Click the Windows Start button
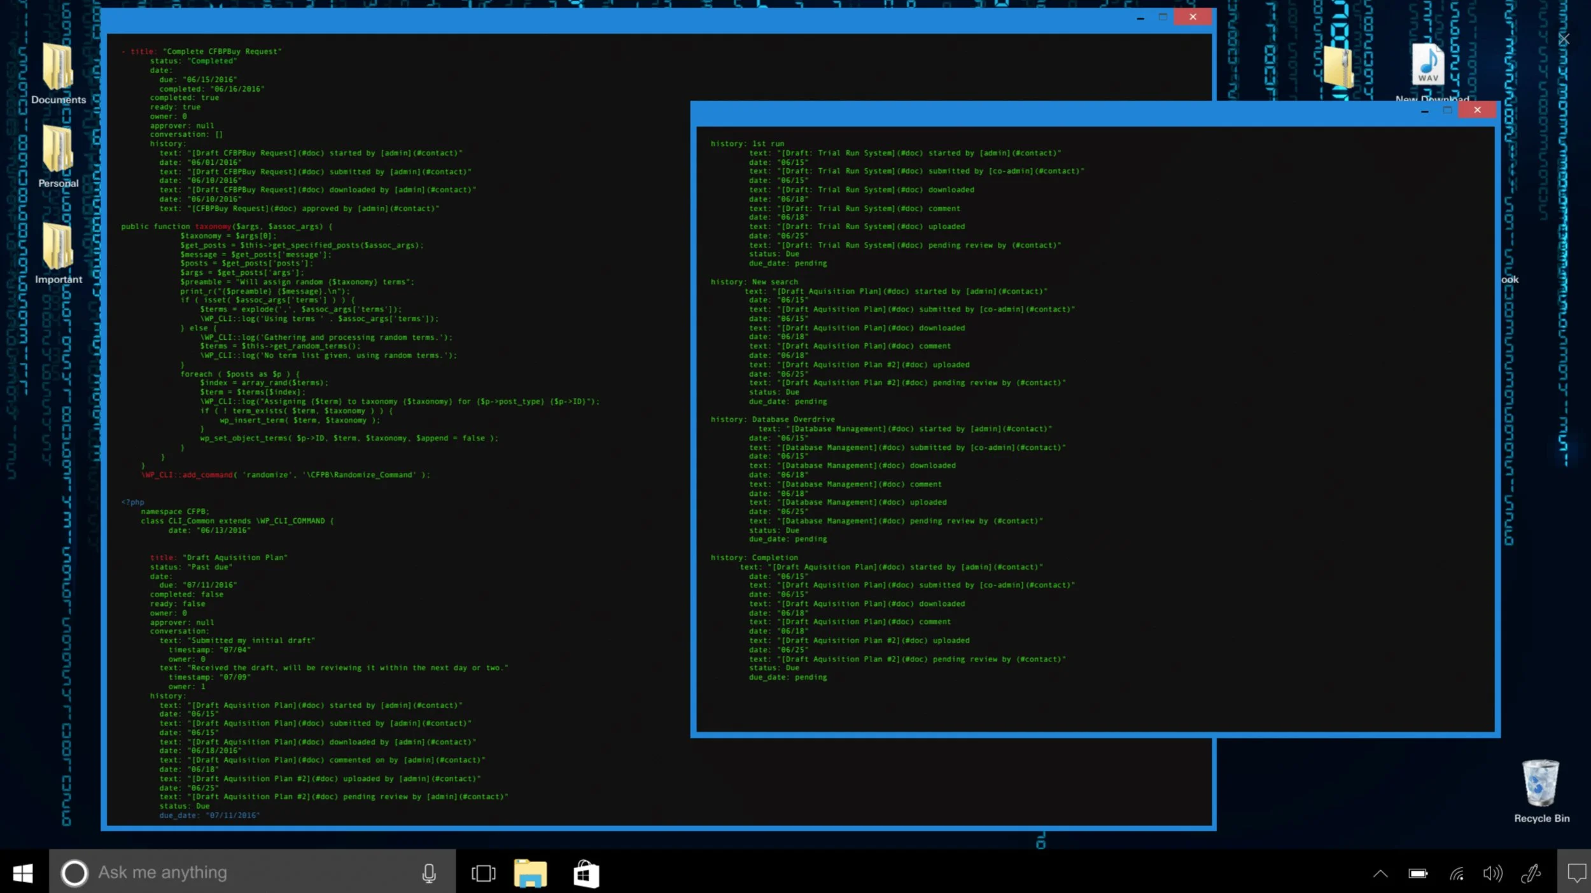This screenshot has height=893, width=1591. [24, 873]
